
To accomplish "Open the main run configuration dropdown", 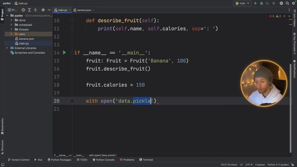I will [242, 3].
